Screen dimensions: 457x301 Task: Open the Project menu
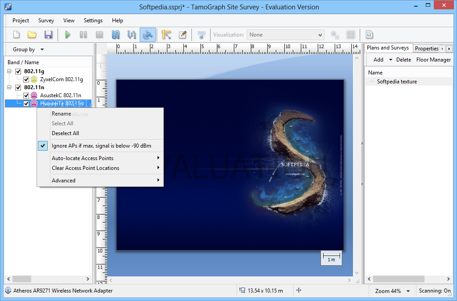[x=21, y=21]
